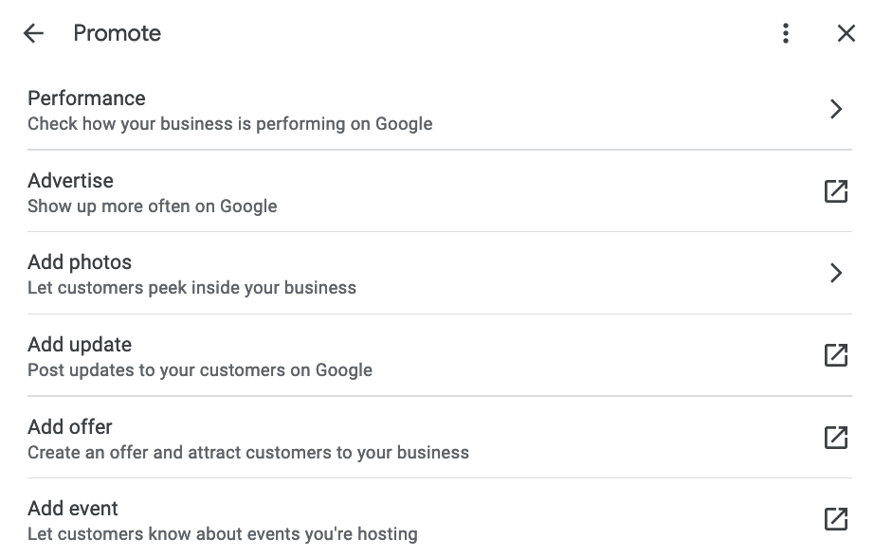Viewport: 874px width, 557px height.
Task: Choose the Add photos heading
Action: point(80,262)
